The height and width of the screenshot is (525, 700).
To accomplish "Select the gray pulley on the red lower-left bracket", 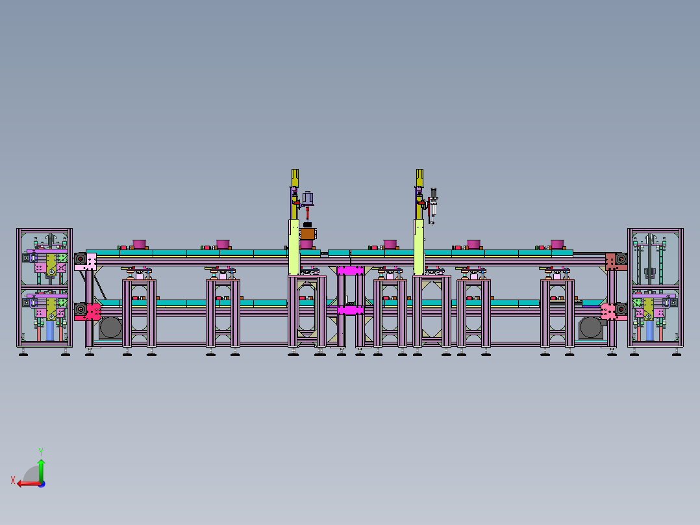I will point(81,309).
